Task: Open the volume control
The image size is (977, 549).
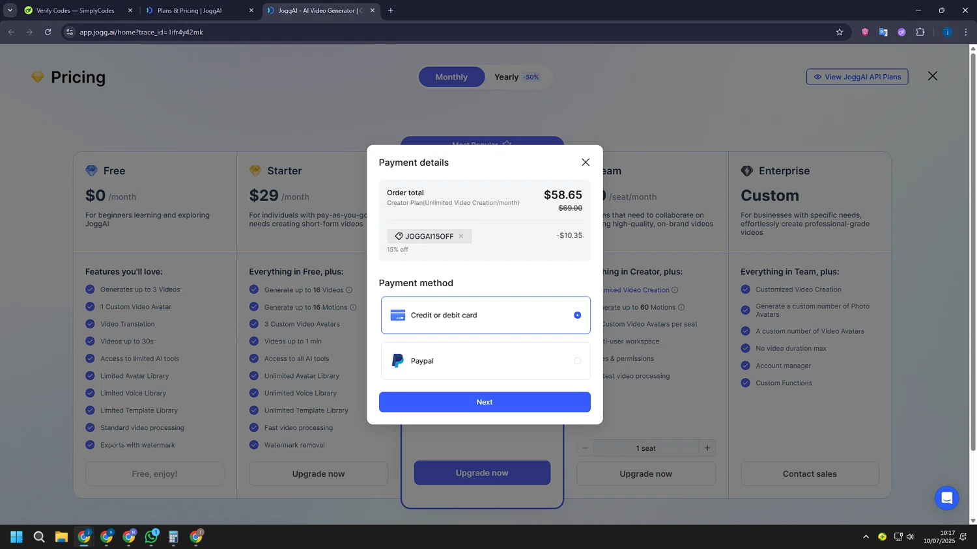Action: (910, 537)
